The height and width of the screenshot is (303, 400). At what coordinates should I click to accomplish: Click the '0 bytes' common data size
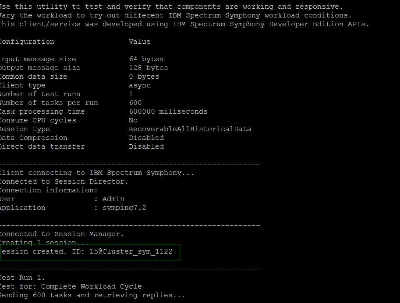144,77
